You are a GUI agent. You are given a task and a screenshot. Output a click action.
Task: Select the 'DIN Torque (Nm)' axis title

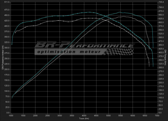tap(165, 57)
